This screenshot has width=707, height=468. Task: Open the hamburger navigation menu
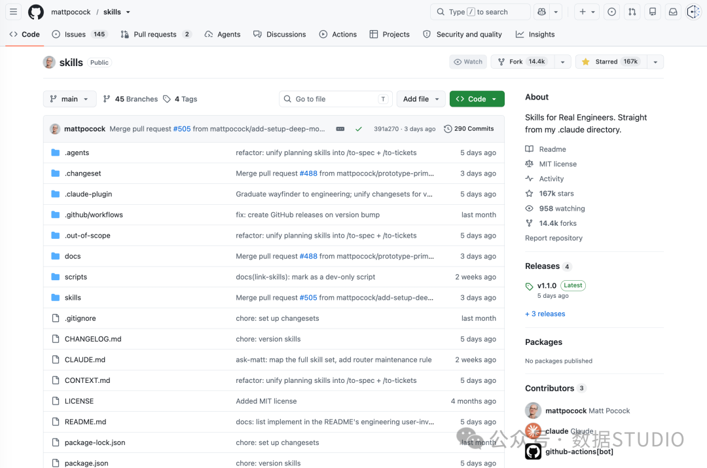tap(14, 12)
